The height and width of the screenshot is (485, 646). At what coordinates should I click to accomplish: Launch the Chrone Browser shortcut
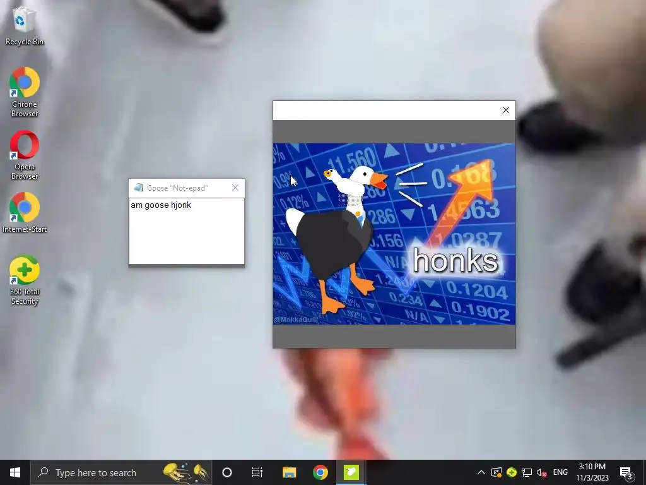pyautogui.click(x=25, y=92)
